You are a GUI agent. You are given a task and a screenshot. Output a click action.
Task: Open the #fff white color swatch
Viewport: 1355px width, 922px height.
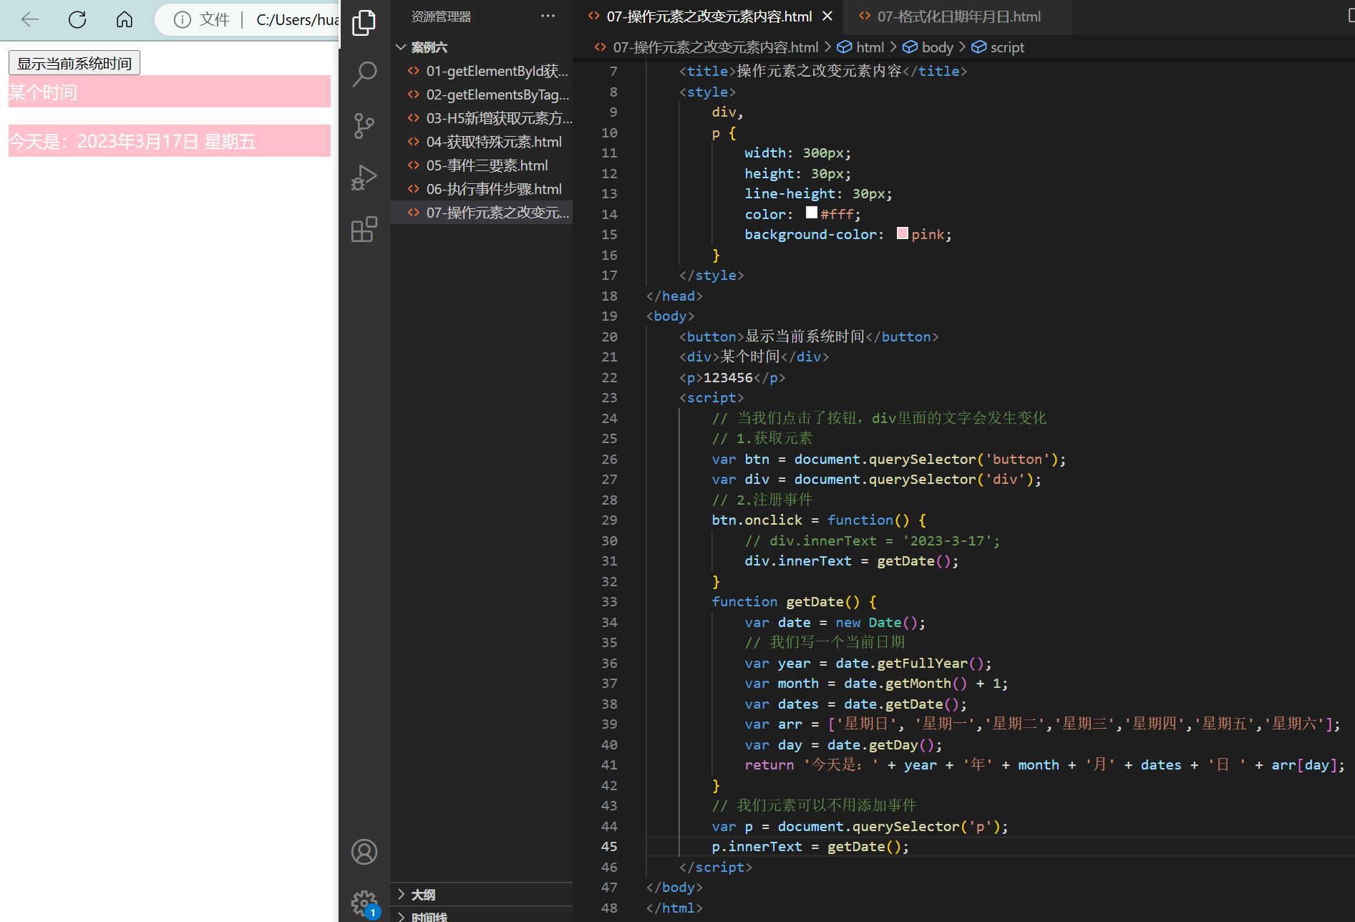(x=811, y=213)
